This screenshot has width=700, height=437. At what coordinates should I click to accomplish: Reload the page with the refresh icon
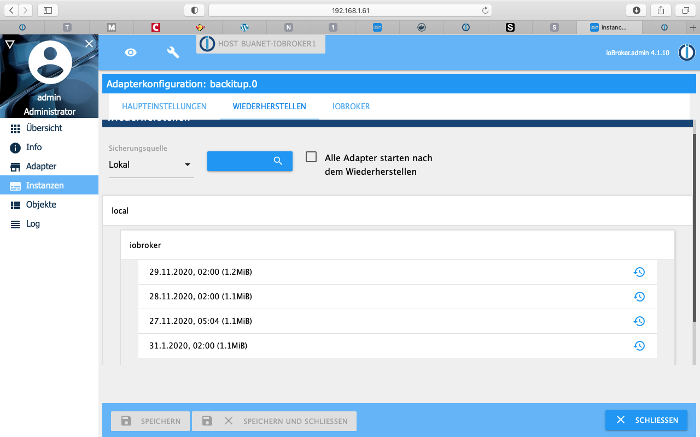click(x=485, y=10)
